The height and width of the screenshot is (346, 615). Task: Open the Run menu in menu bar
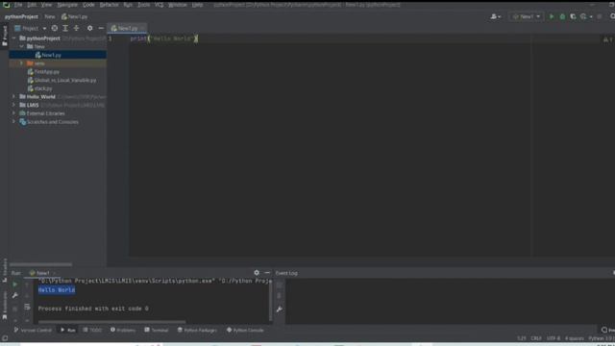point(128,5)
